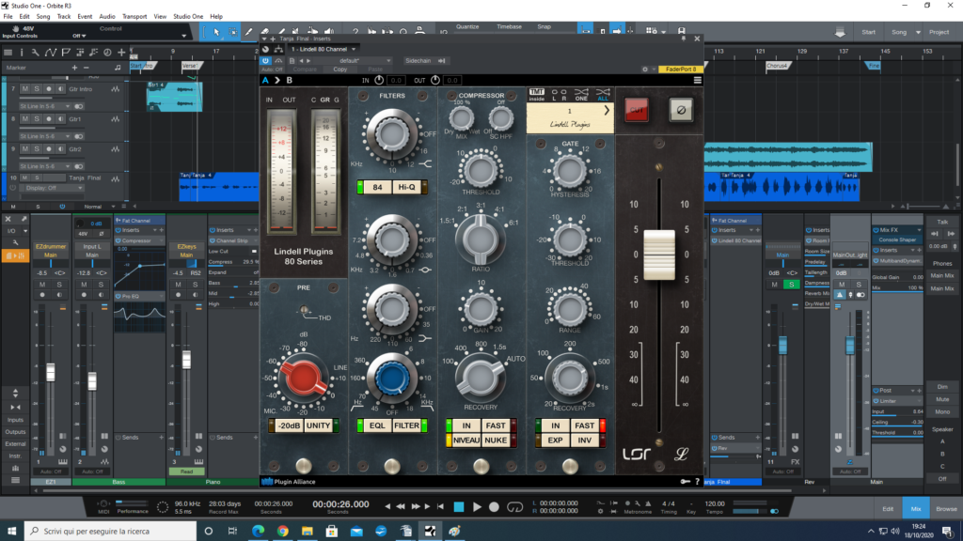Solo the Gtr Intro track
963x541 pixels.
(x=37, y=89)
